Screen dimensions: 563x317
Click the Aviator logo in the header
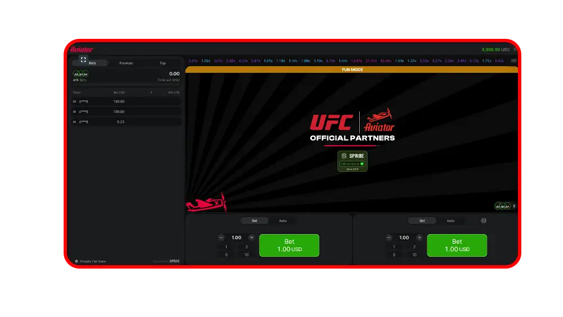click(82, 50)
